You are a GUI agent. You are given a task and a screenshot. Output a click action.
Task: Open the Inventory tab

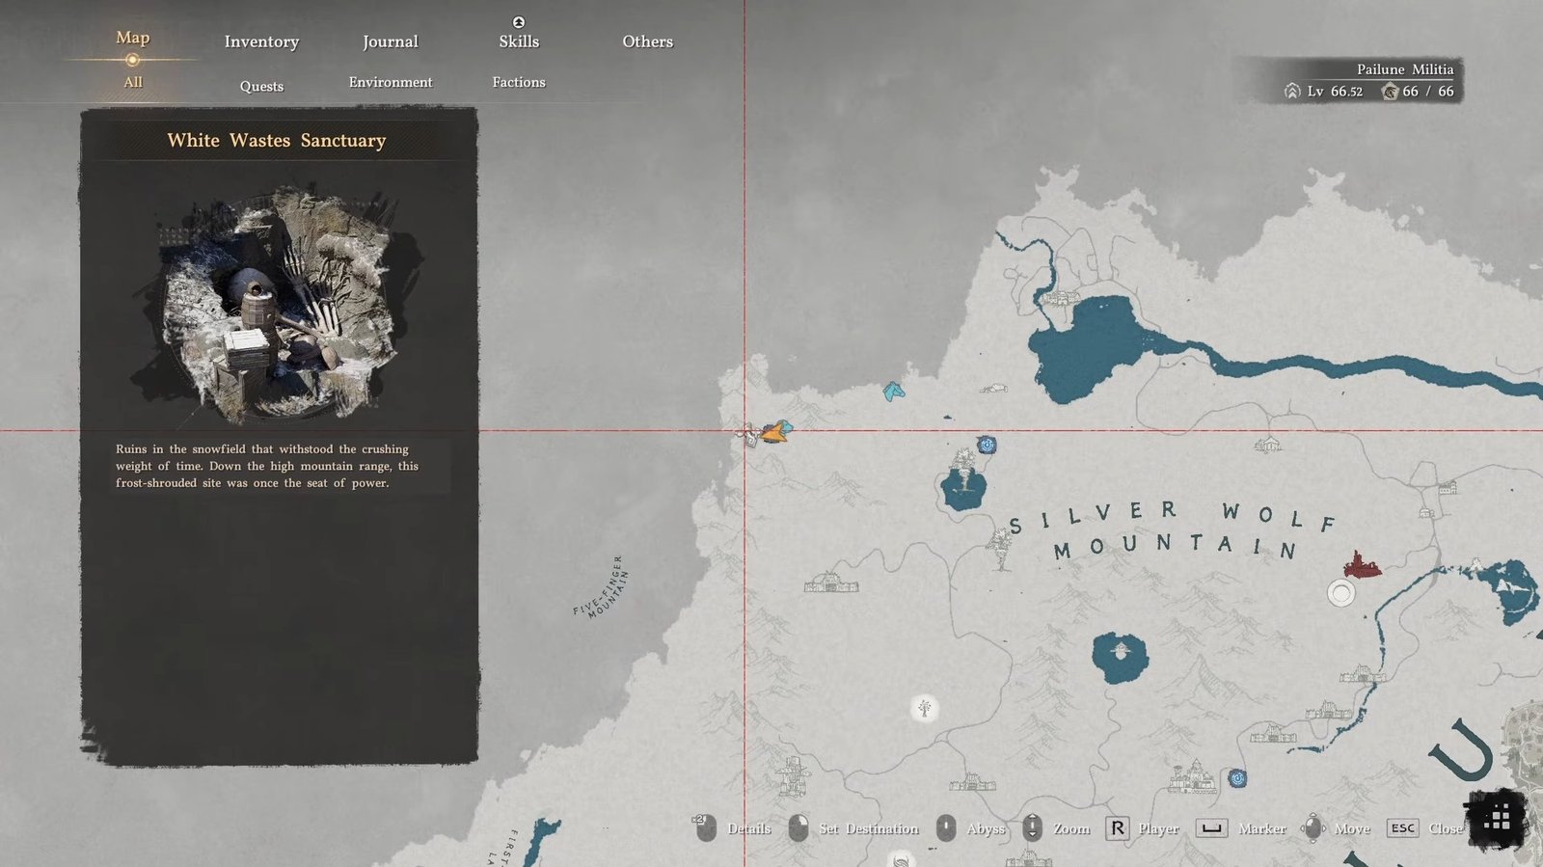point(261,41)
